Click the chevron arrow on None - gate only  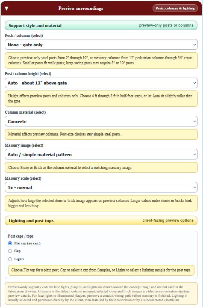194,45
